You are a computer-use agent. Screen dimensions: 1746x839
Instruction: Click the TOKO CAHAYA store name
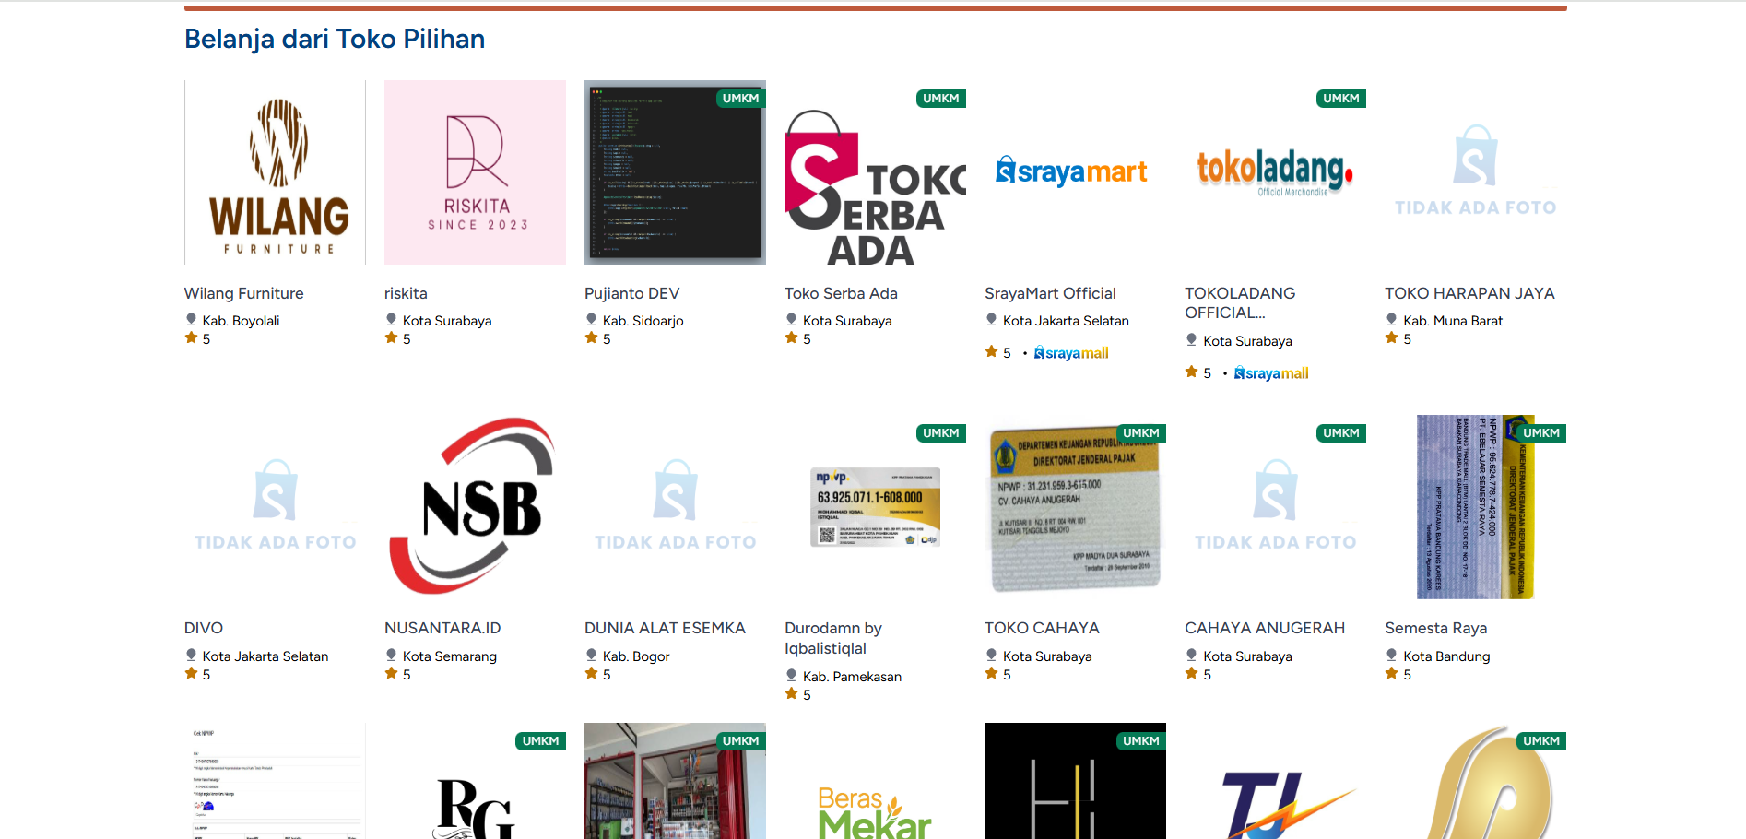(x=1042, y=628)
